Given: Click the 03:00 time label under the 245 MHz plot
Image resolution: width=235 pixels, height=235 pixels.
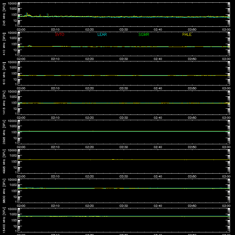Looking at the screenshot, I should [226, 30].
